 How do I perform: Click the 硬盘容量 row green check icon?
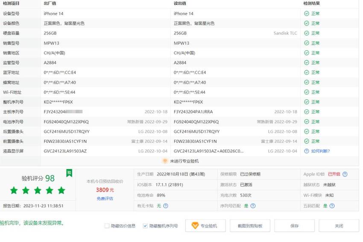[x=307, y=33]
